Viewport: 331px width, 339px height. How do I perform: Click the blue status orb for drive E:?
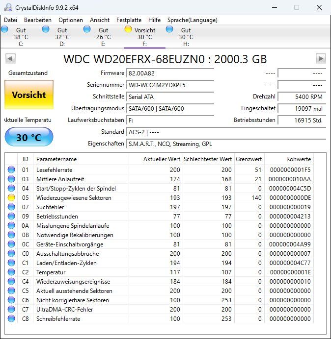click(x=87, y=29)
